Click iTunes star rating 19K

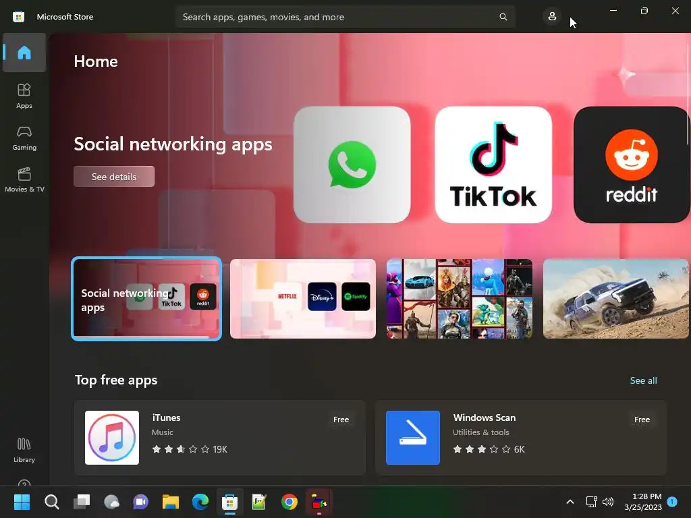tap(190, 449)
